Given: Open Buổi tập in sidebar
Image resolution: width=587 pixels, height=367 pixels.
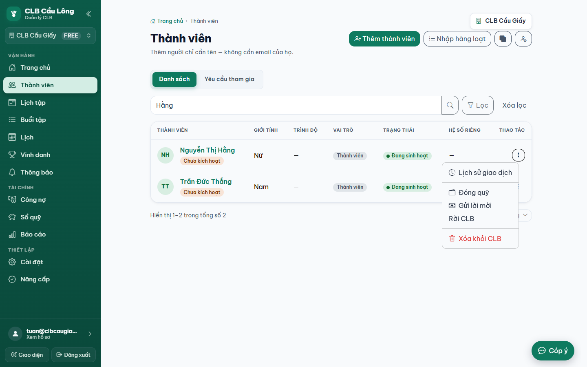Looking at the screenshot, I should 50,120.
